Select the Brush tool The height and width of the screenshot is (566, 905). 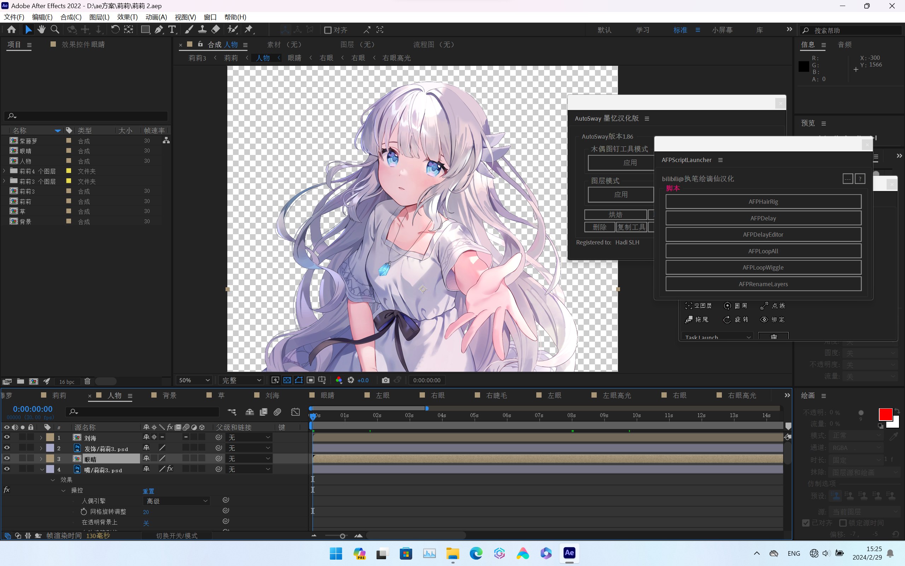click(189, 30)
